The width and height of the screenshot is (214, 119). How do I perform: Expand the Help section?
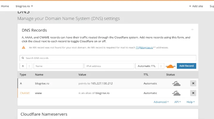pos(191,102)
